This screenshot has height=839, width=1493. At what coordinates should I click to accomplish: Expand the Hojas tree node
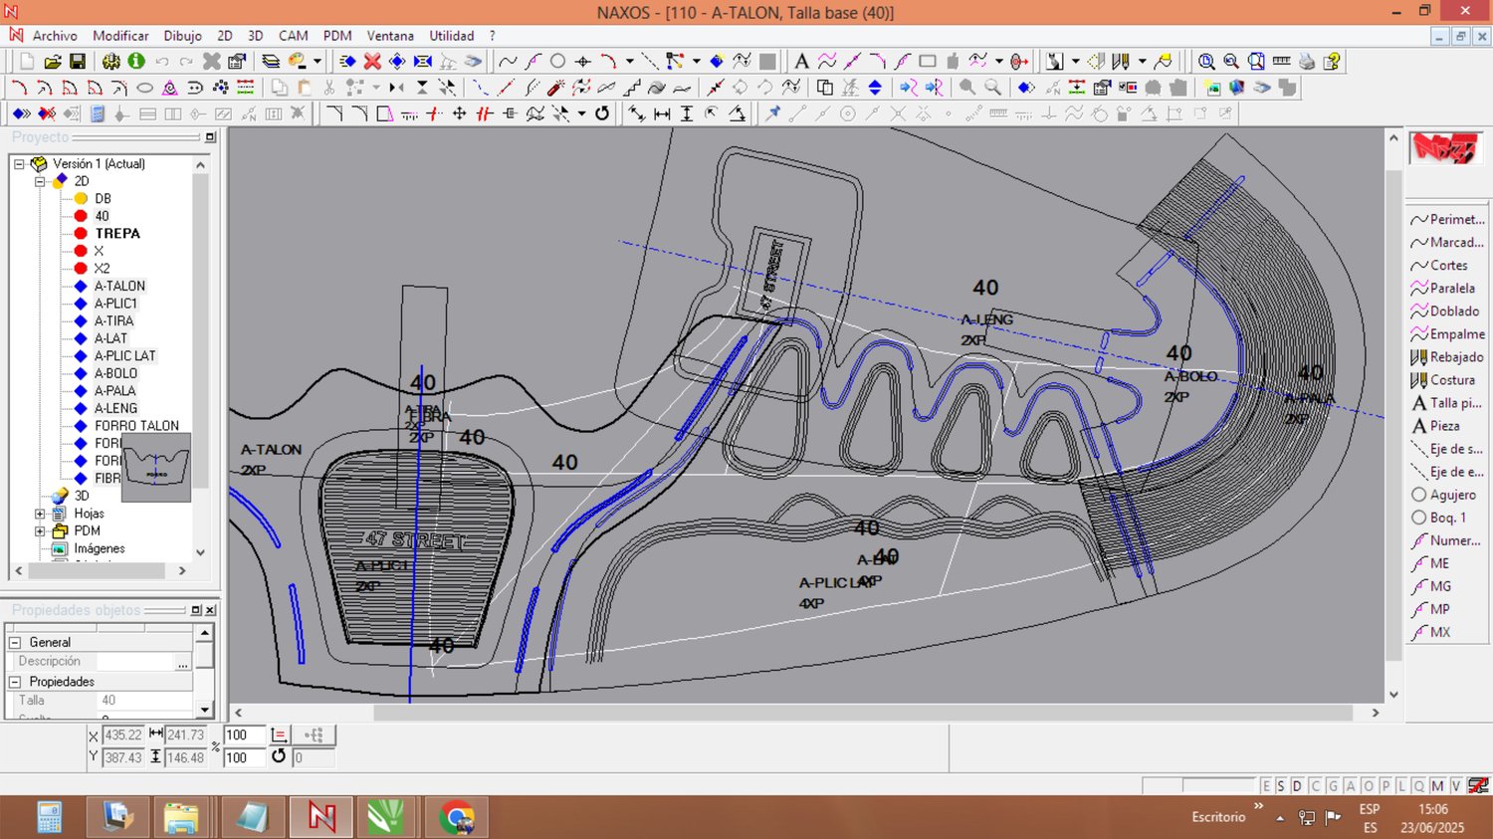click(41, 514)
